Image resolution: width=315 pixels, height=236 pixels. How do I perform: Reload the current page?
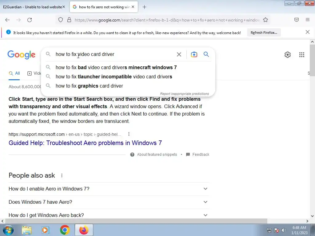(x=30, y=20)
